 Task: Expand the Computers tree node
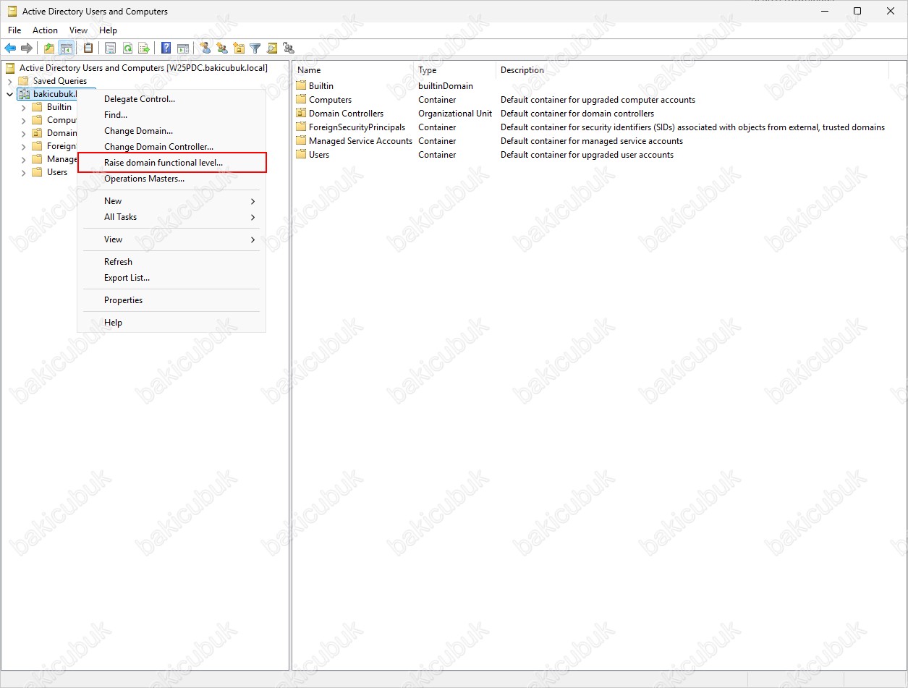click(23, 120)
